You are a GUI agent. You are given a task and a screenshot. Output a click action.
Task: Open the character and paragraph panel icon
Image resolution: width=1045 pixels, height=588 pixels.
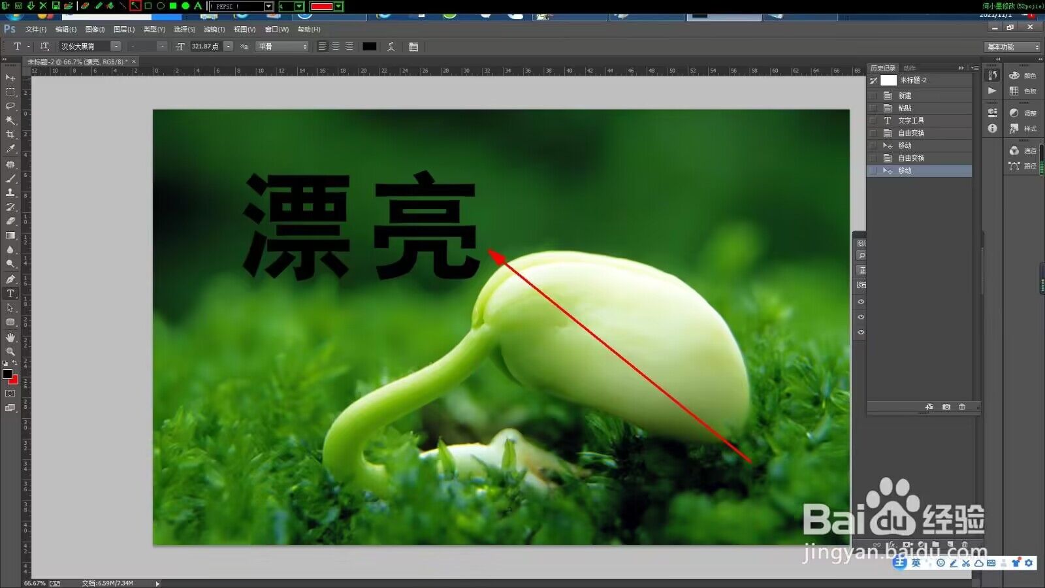tap(413, 46)
